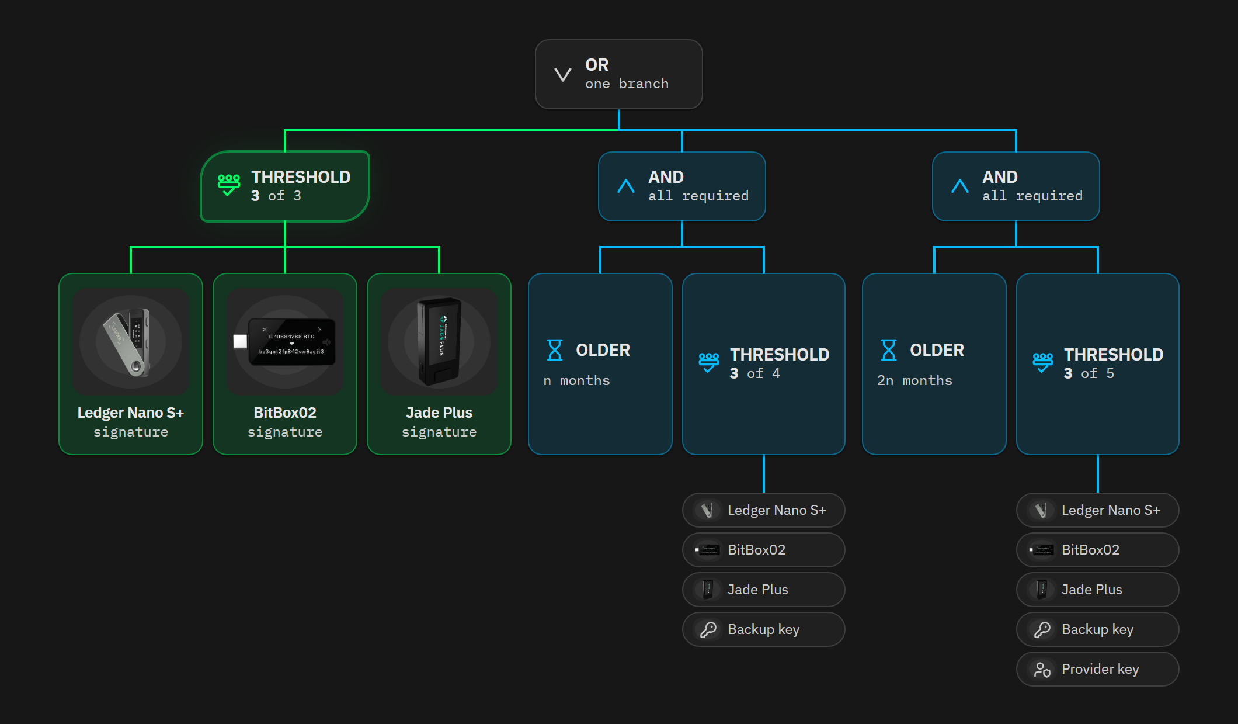This screenshot has width=1238, height=724.
Task: Click the BitBox02 icon in the 3 of 5 key list
Action: [1042, 550]
